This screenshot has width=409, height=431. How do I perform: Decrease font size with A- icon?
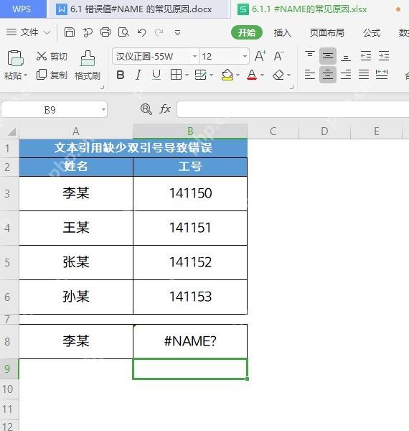coord(278,56)
